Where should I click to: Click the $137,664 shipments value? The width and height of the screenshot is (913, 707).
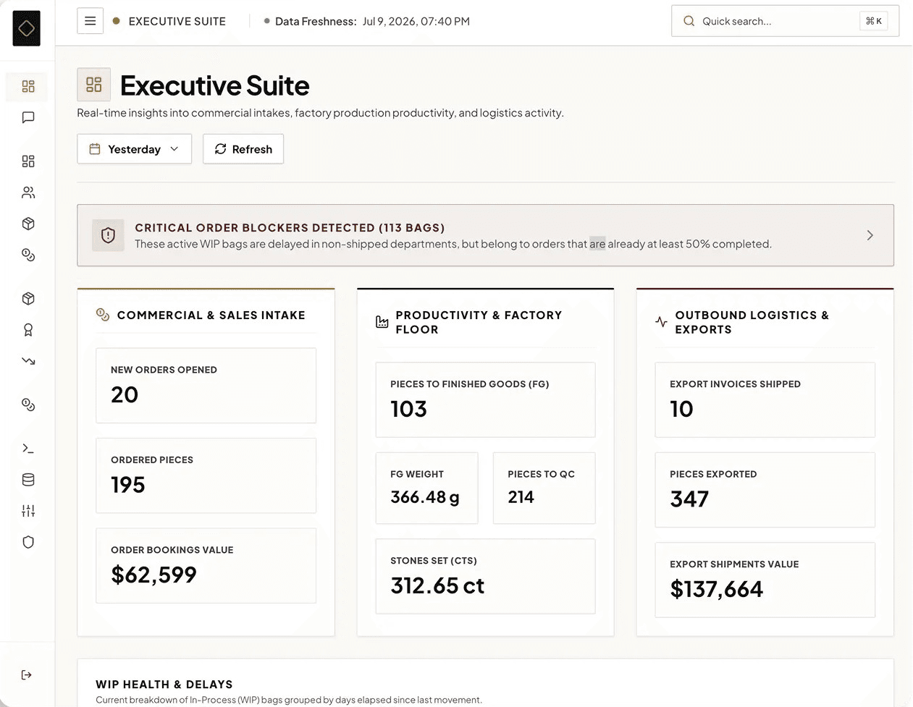click(x=717, y=589)
